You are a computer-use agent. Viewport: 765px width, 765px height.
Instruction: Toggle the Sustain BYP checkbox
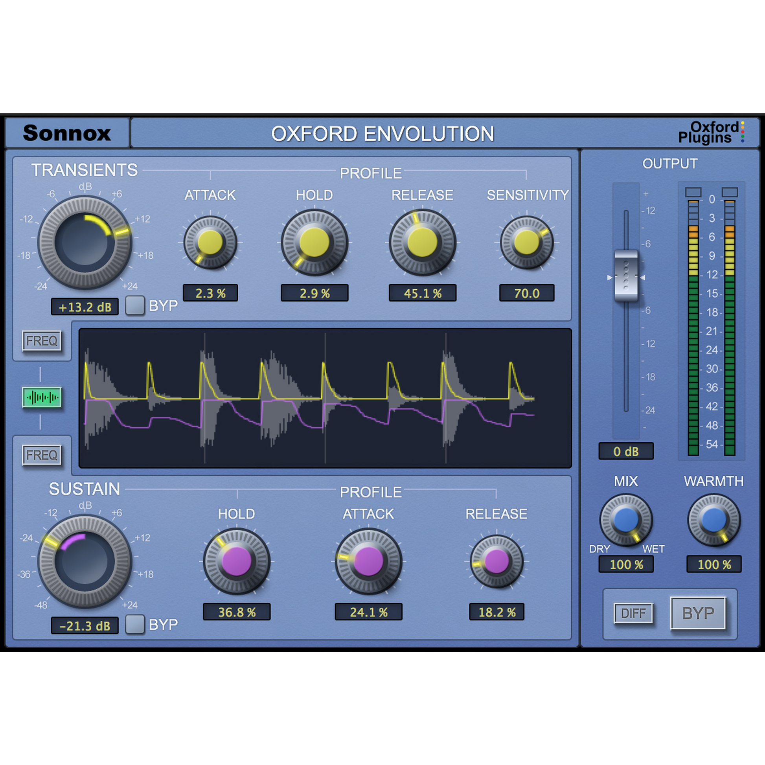[x=135, y=624]
